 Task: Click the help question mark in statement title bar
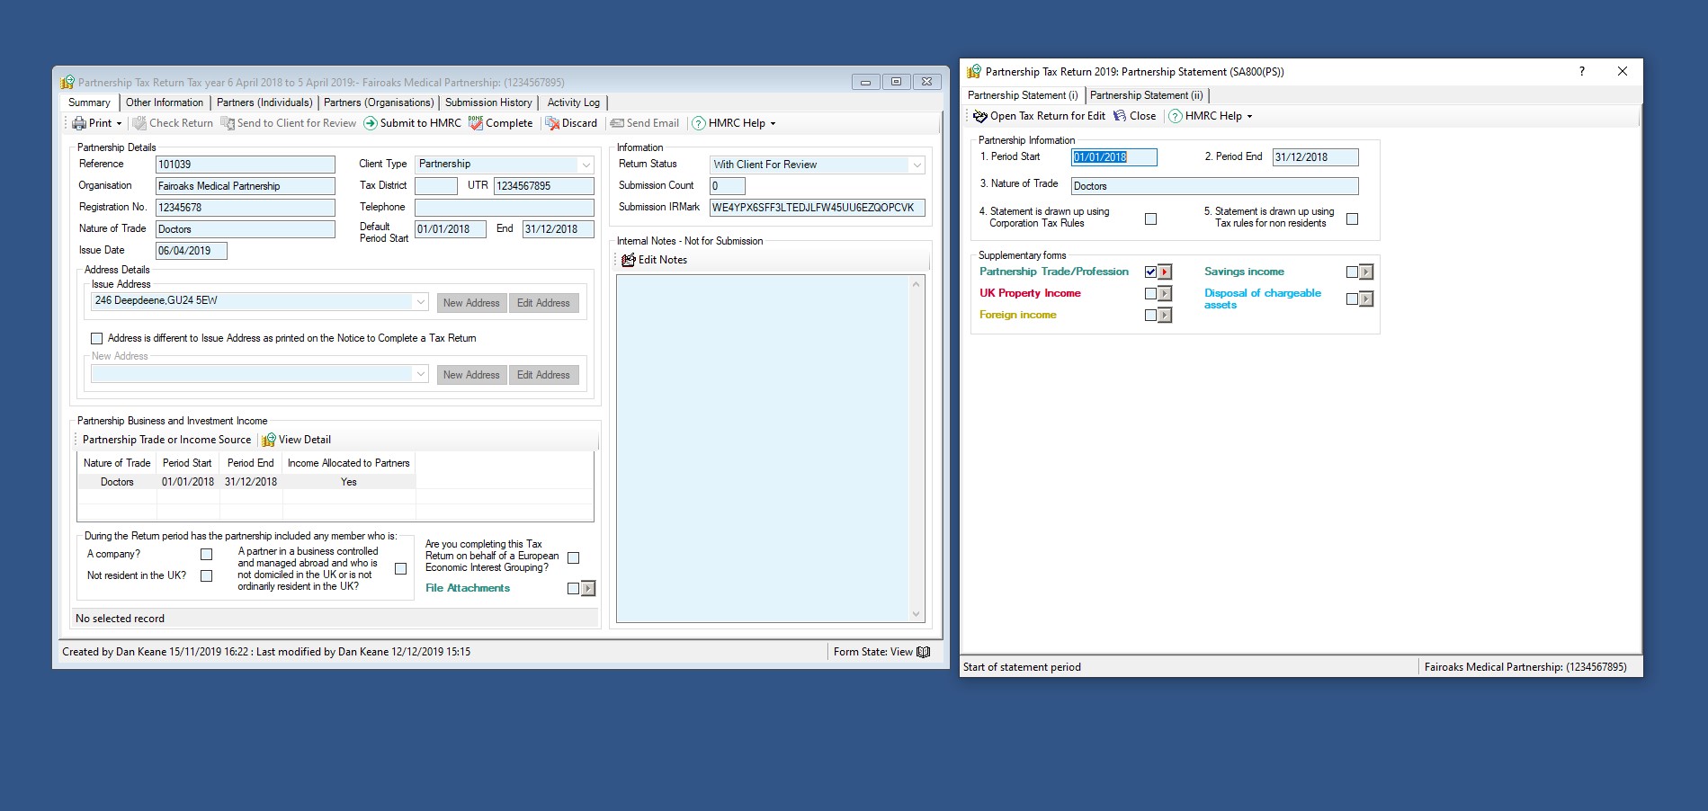tap(1582, 71)
